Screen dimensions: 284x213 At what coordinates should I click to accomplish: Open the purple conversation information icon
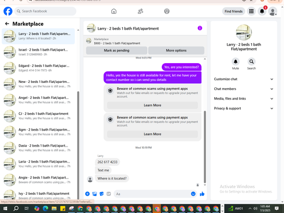(x=200, y=28)
